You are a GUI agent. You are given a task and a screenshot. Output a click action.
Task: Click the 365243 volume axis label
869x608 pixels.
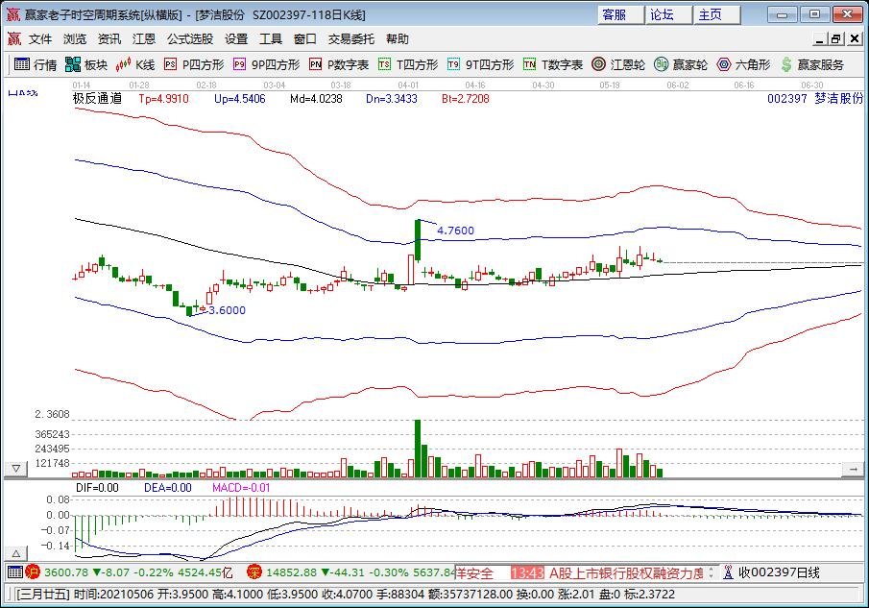[x=52, y=434]
